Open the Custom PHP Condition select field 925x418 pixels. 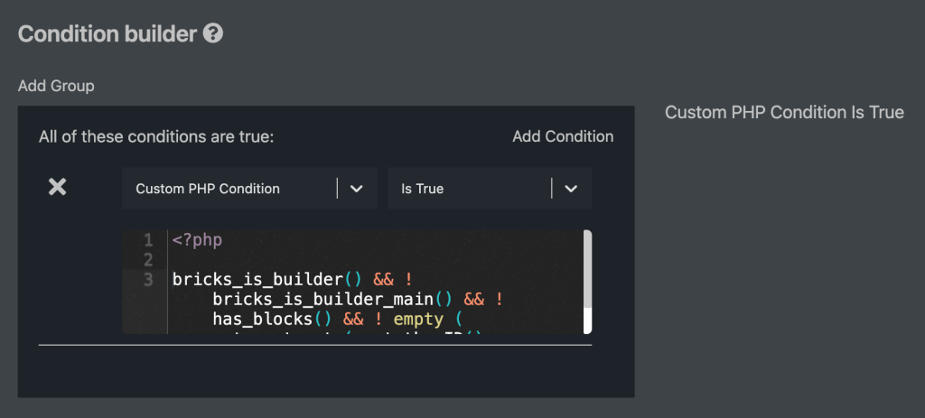coord(230,189)
